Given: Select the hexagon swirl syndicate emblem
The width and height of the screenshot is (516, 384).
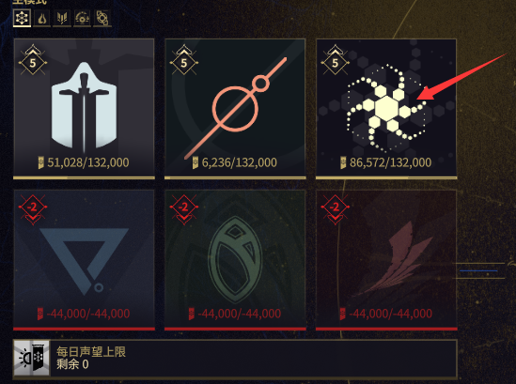Looking at the screenshot, I should (386, 109).
